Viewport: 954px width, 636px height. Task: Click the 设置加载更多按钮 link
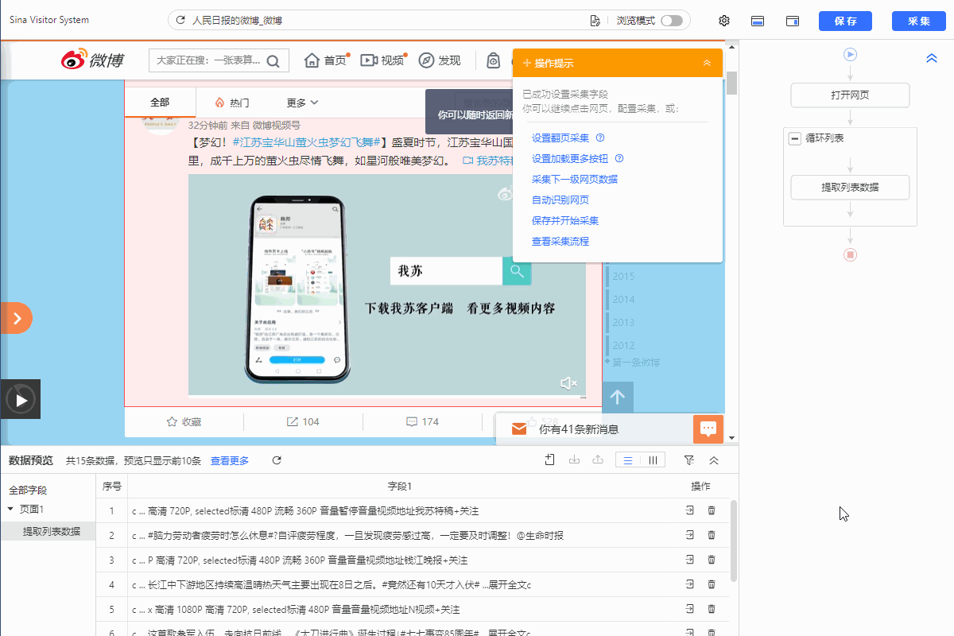point(570,158)
